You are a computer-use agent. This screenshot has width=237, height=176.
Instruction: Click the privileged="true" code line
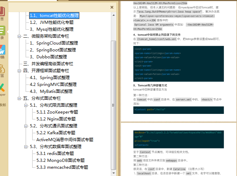pos(147,141)
